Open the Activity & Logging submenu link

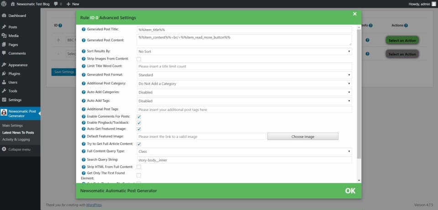click(x=16, y=139)
